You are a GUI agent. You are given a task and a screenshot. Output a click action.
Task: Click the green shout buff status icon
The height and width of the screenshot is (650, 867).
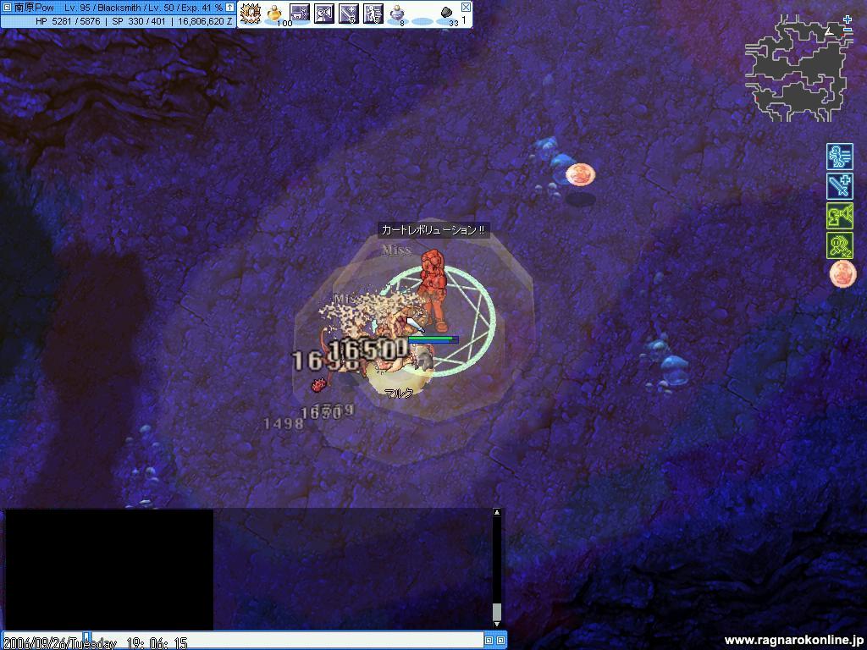[839, 216]
